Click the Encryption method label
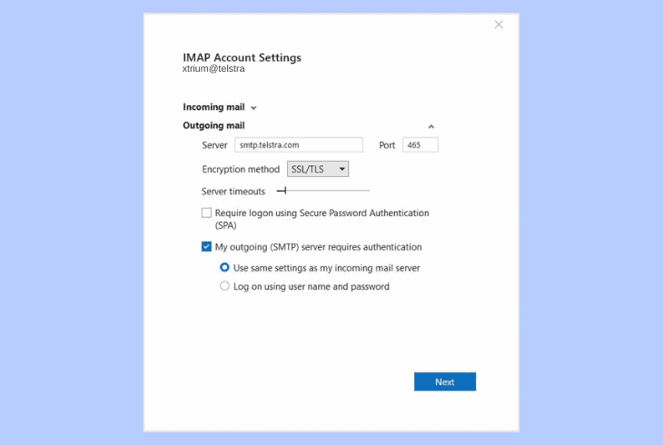Viewport: 663px width, 445px height. pyautogui.click(x=241, y=169)
